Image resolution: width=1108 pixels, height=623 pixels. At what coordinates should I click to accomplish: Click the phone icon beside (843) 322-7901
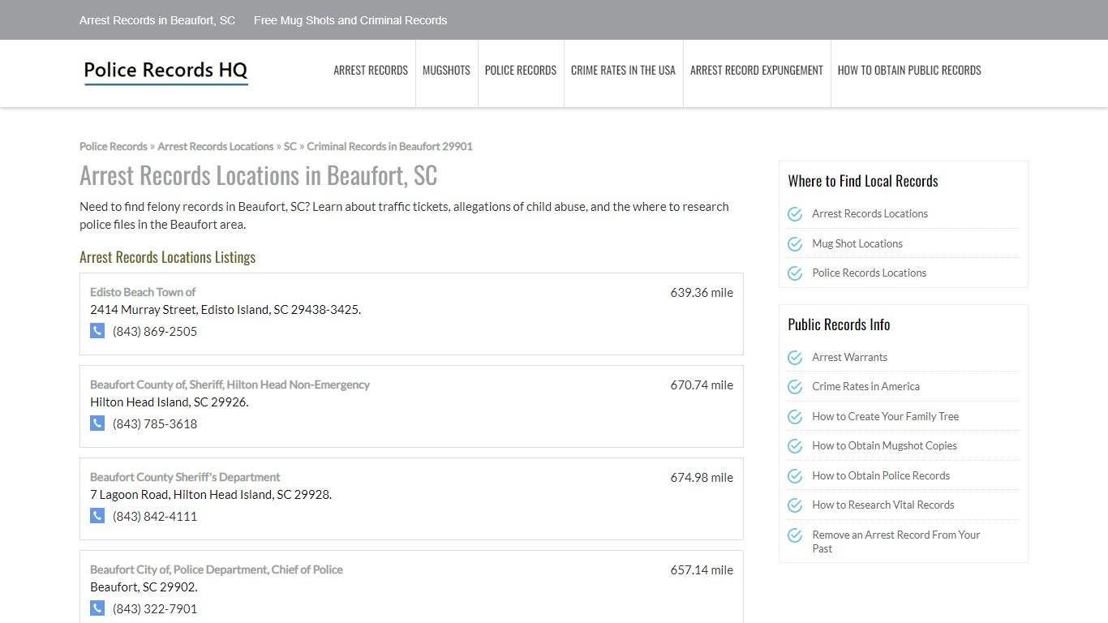[x=97, y=608]
